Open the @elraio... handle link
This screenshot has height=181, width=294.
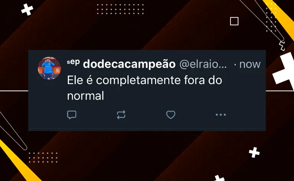pos(203,64)
